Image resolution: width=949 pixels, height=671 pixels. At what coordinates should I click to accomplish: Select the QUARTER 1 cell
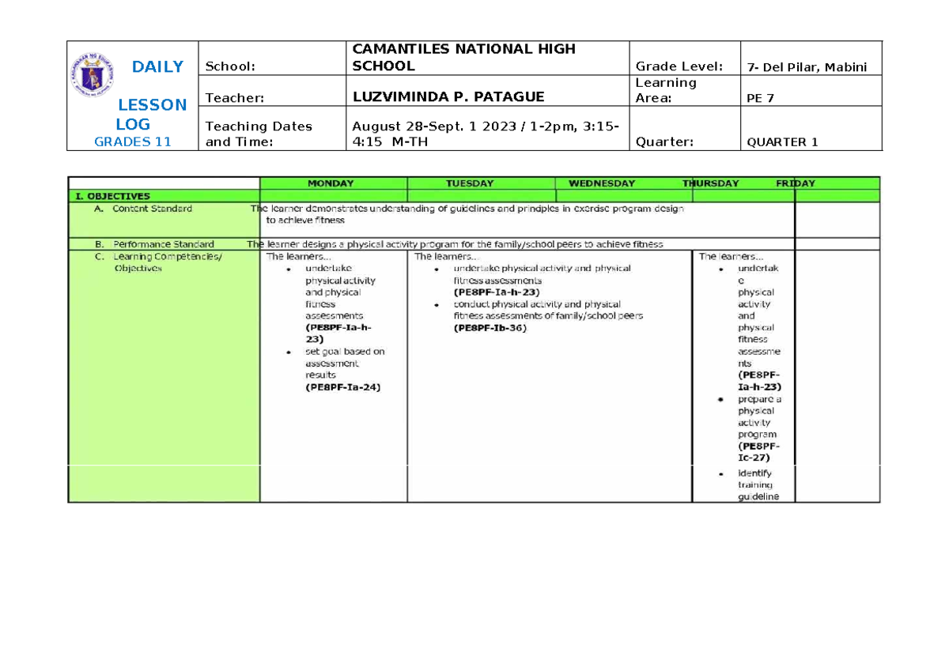[x=782, y=142]
